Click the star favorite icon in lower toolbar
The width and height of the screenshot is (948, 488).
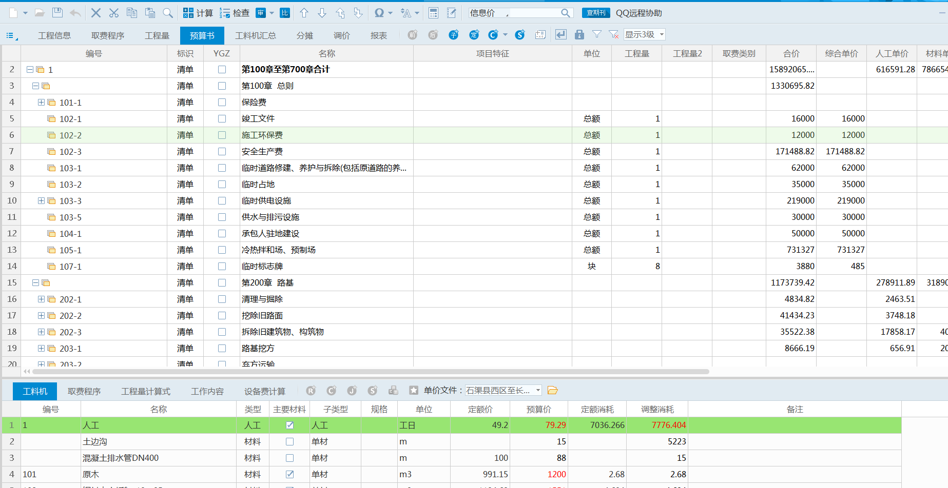414,391
